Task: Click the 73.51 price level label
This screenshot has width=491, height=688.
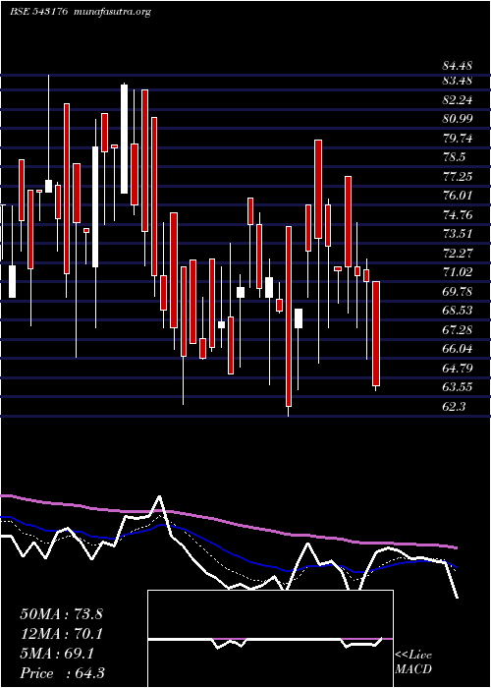Action: pyautogui.click(x=457, y=234)
